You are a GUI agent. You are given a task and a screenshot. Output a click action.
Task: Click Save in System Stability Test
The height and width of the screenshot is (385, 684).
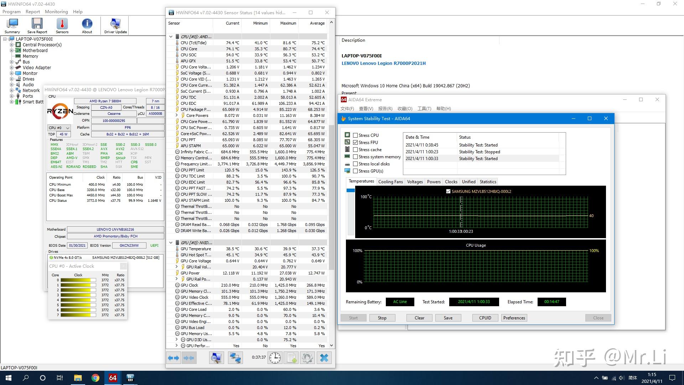pos(448,318)
